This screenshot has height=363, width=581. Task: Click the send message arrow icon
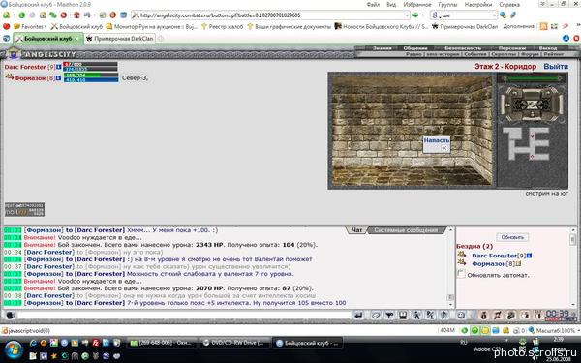[x=358, y=316]
